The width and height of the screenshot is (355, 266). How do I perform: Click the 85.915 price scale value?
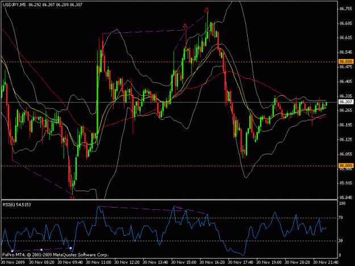point(346,183)
